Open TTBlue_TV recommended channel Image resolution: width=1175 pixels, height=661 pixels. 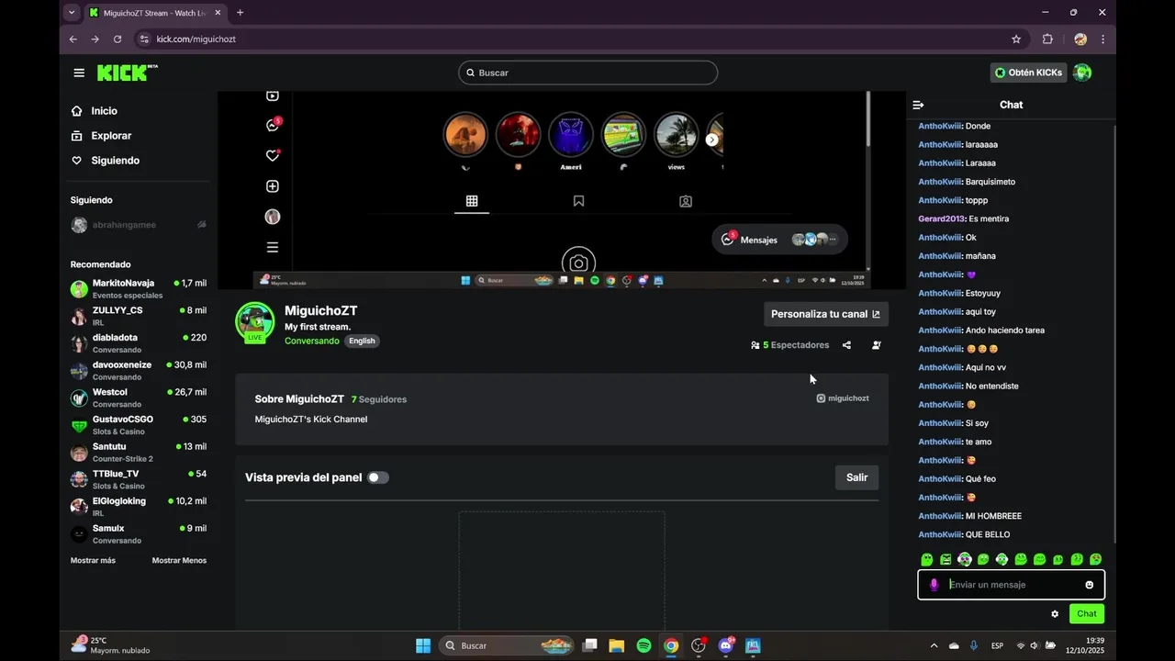click(x=139, y=479)
